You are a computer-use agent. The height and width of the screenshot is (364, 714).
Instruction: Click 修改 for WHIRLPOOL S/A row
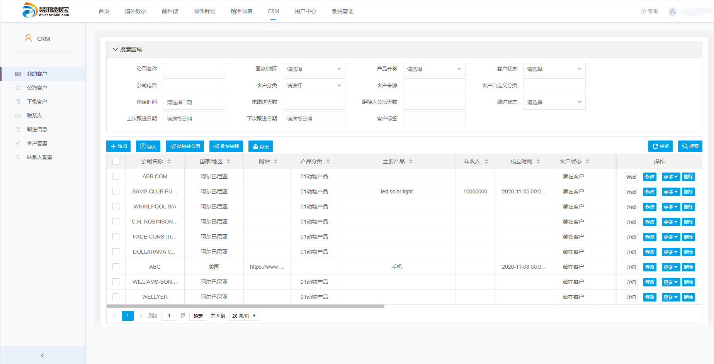(650, 207)
